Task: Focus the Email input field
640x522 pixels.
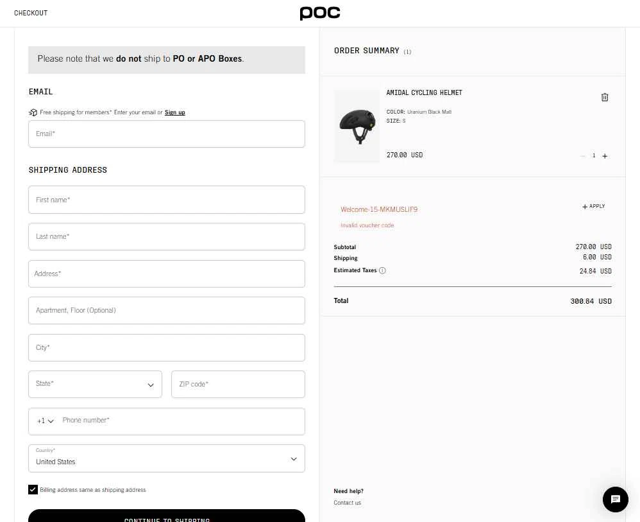Action: (167, 134)
